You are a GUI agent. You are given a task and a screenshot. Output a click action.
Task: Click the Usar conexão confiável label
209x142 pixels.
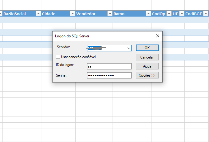coord(78,57)
